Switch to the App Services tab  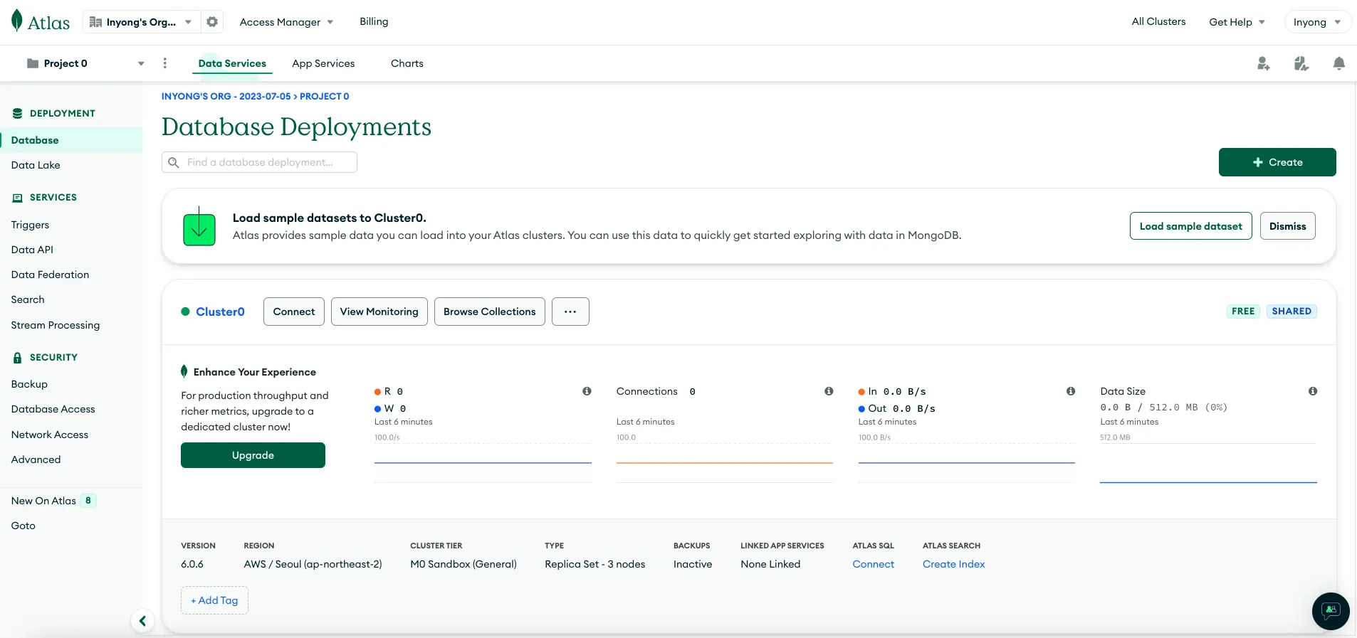(x=323, y=63)
